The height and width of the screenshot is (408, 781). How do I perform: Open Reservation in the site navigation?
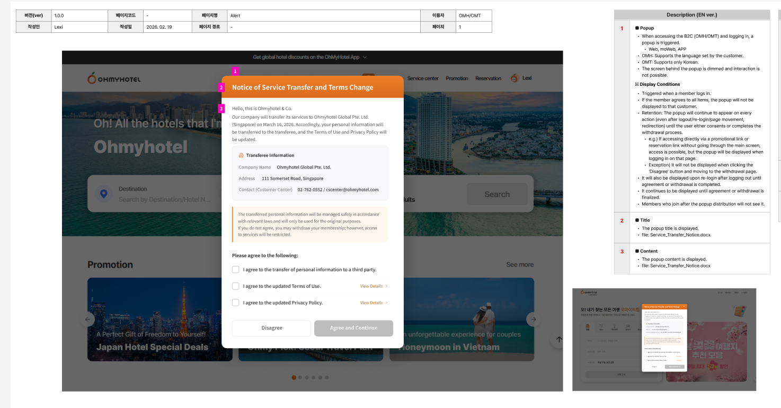click(488, 78)
